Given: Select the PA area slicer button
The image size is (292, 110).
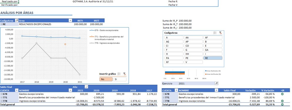Looking at the screenshot, I should (x=174, y=58).
